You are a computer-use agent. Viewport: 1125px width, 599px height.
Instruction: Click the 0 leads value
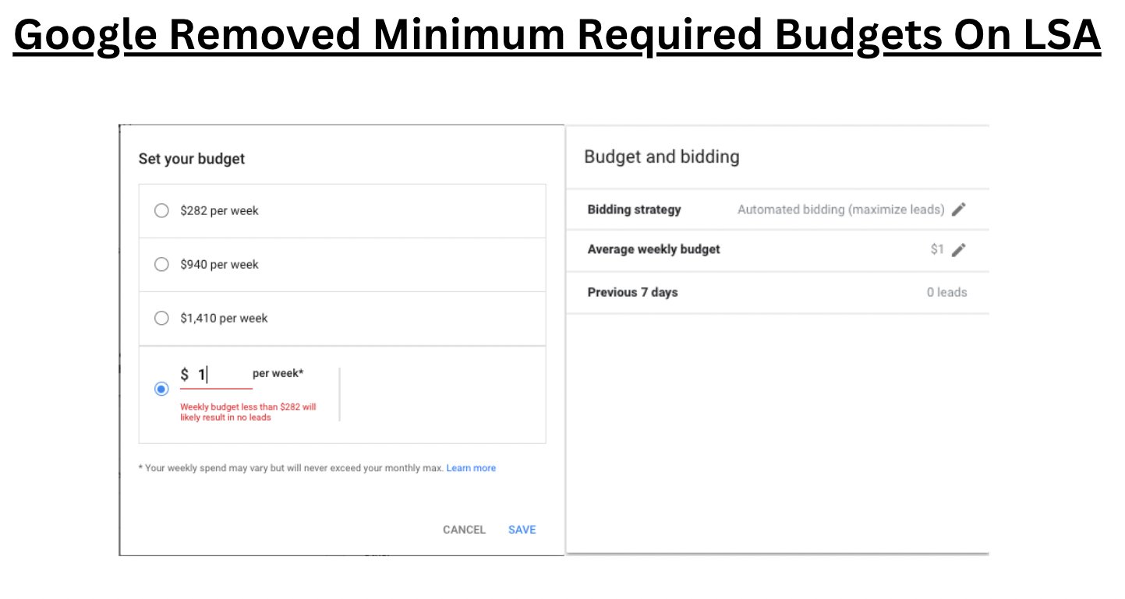(x=948, y=292)
